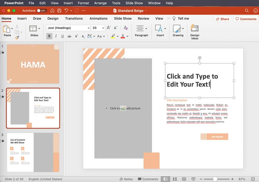Click the Fit Slide to Window icon
The image size is (259, 182).
tap(253, 179)
